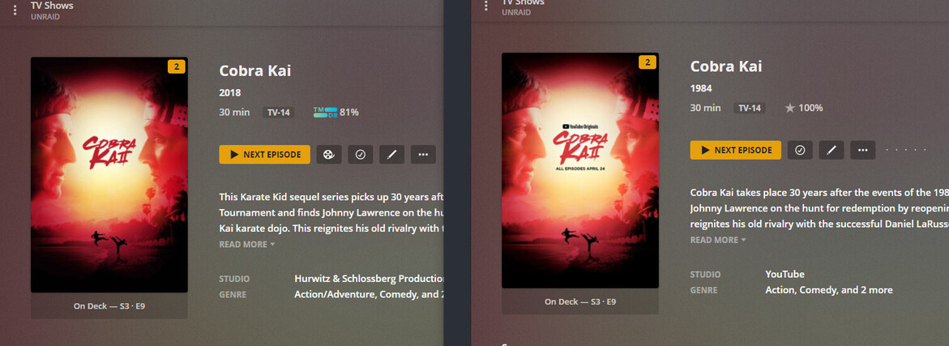Click the 100% star rating
949x346 pixels.
804,108
